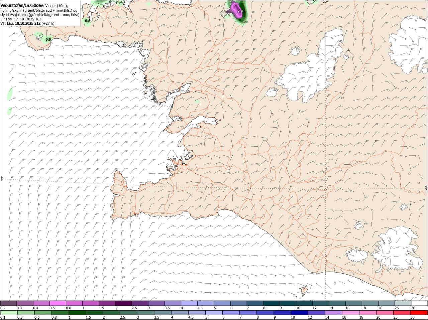This screenshot has width=428, height=320.
Task: Click the light grey 25 swatch in the snow legend
Action: coord(403,303)
